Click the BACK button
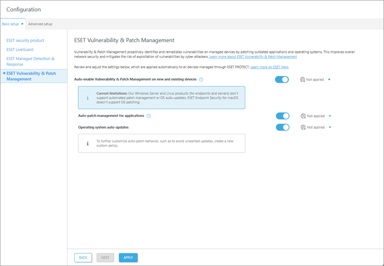The image size is (384, 266). click(x=83, y=258)
